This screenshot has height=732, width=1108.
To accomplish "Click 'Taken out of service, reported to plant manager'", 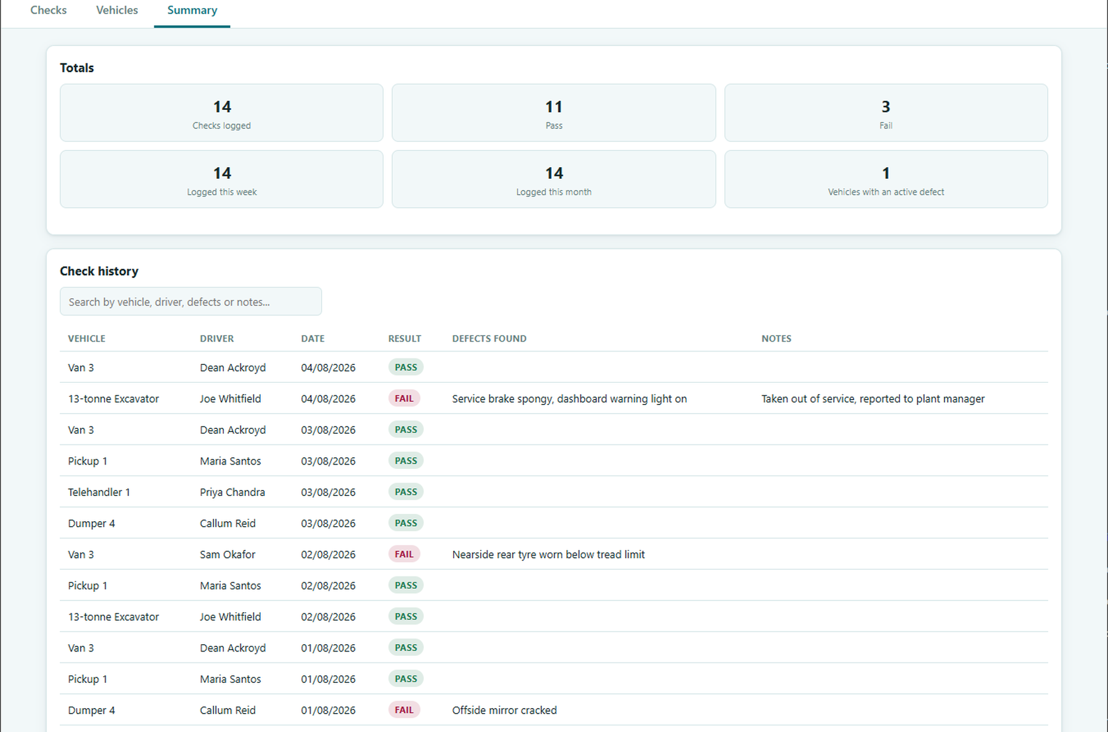I will tap(873, 399).
